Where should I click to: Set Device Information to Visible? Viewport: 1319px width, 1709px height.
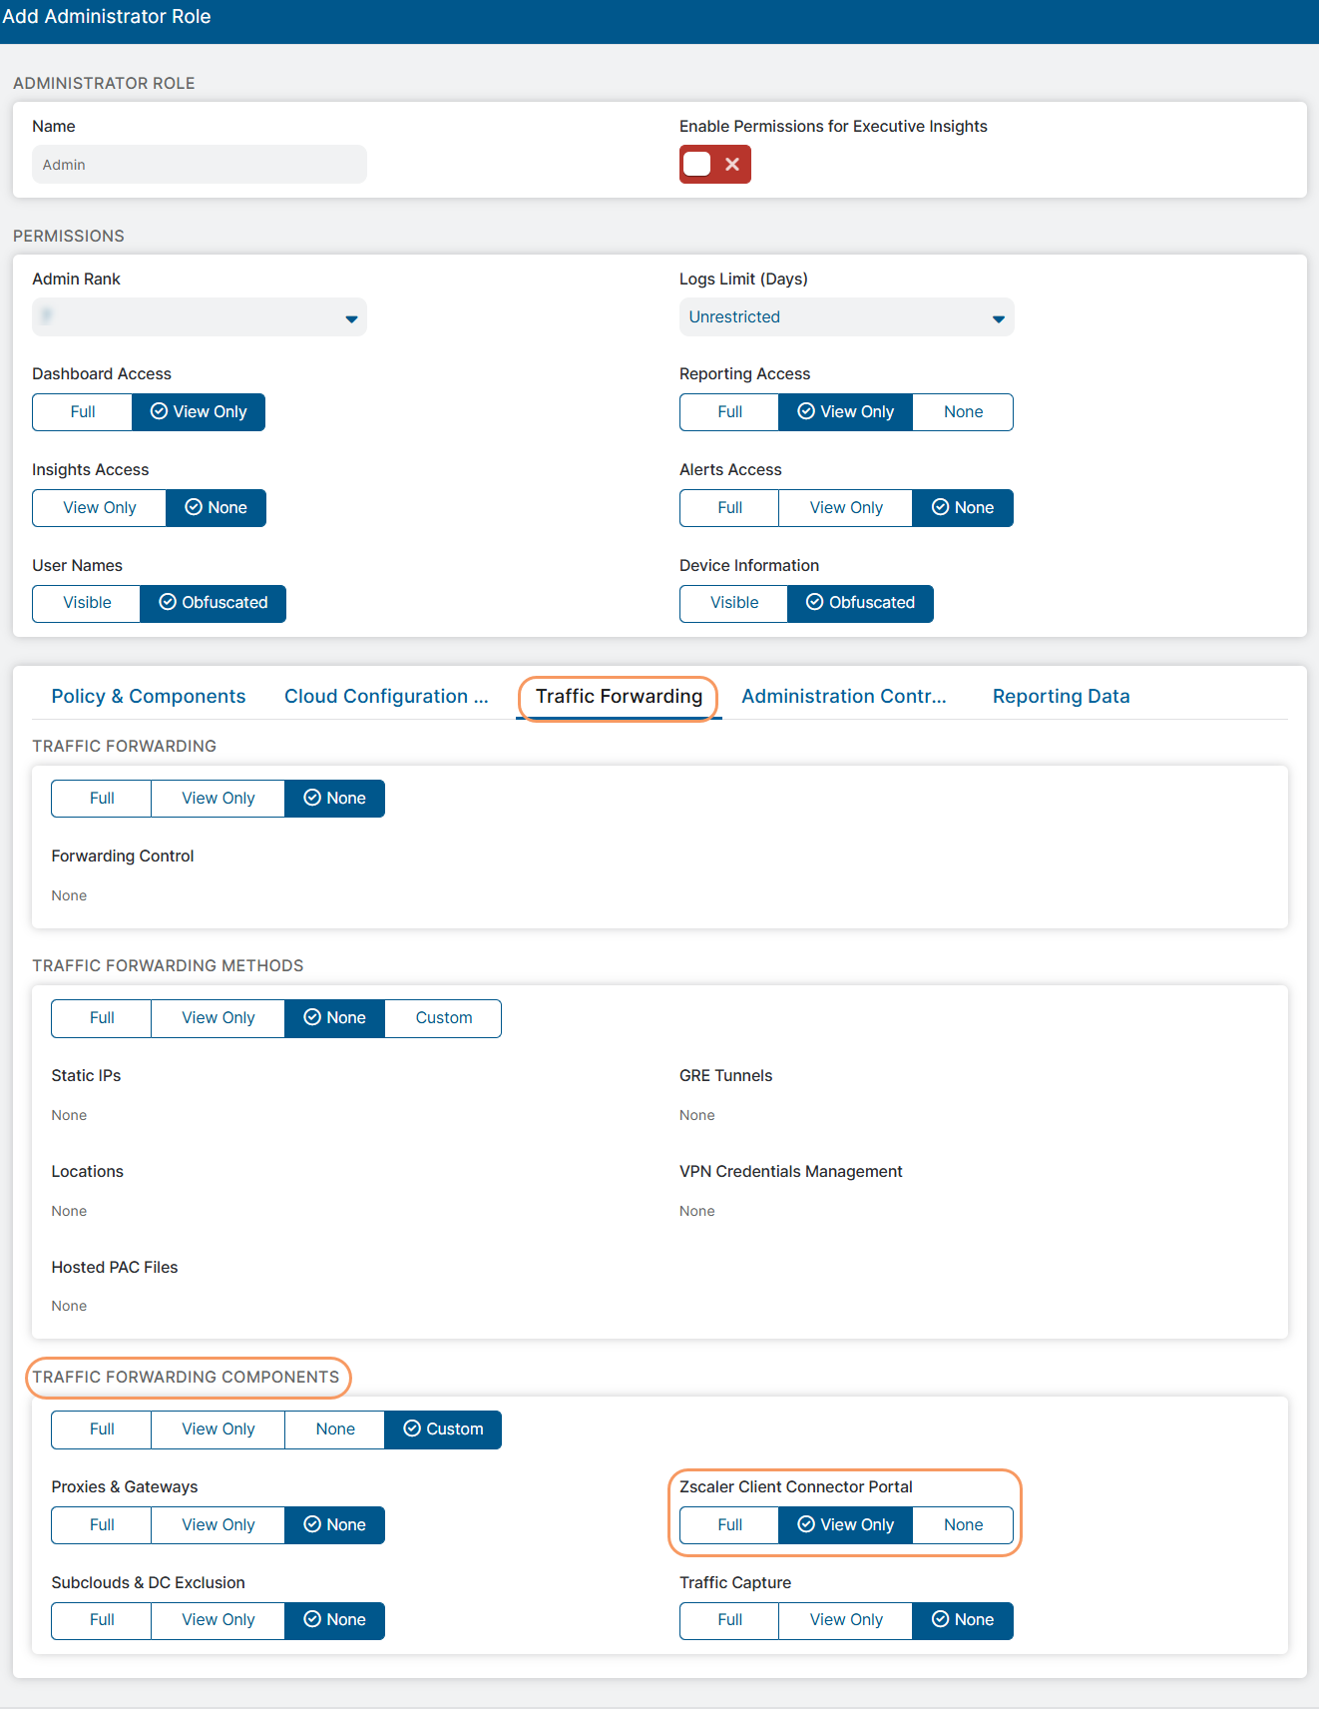point(734,603)
